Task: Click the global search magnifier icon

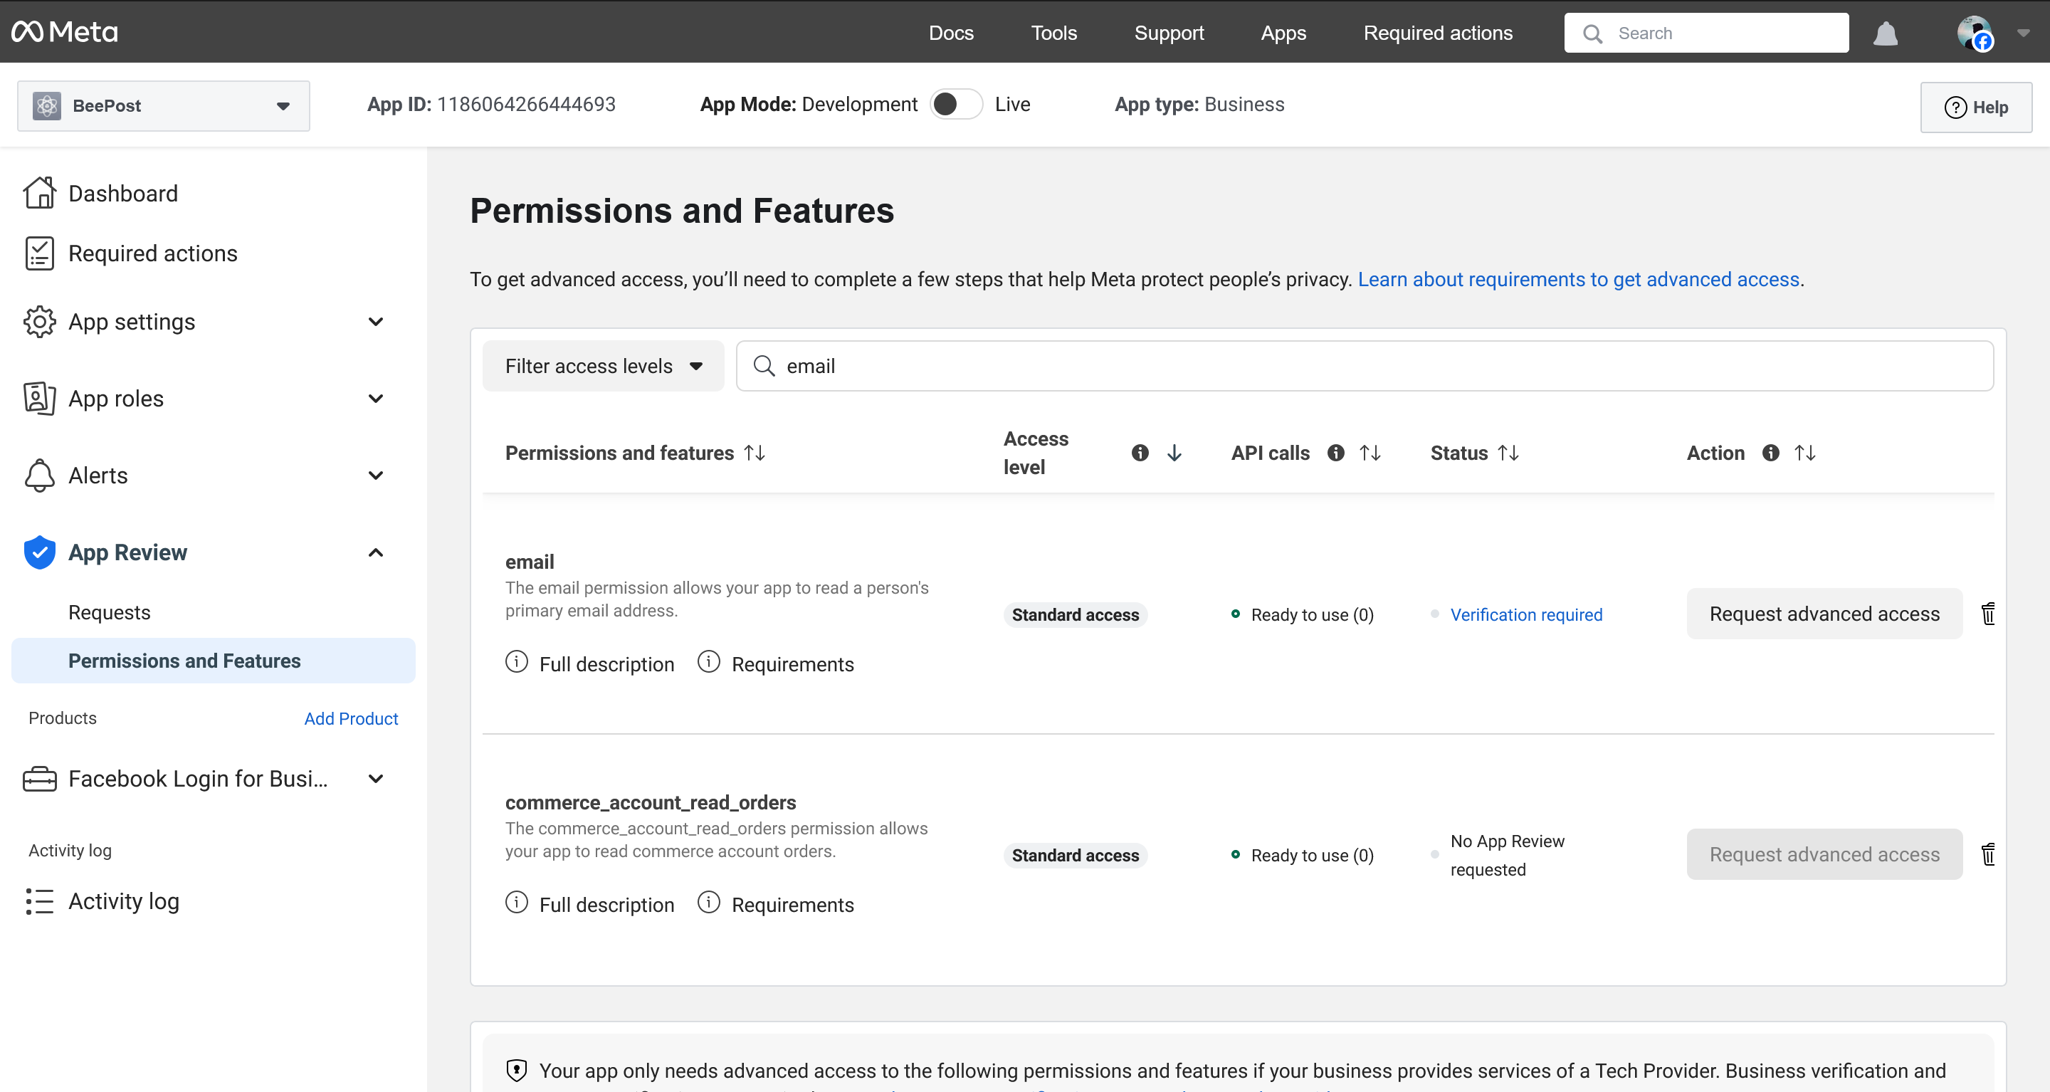Action: click(1592, 33)
